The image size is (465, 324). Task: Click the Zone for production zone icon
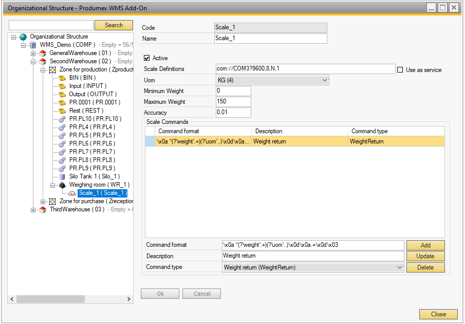pyautogui.click(x=52, y=69)
